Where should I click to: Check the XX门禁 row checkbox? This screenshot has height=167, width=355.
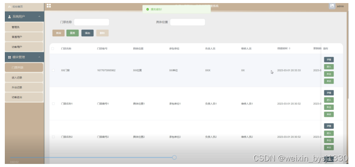coord(53,70)
